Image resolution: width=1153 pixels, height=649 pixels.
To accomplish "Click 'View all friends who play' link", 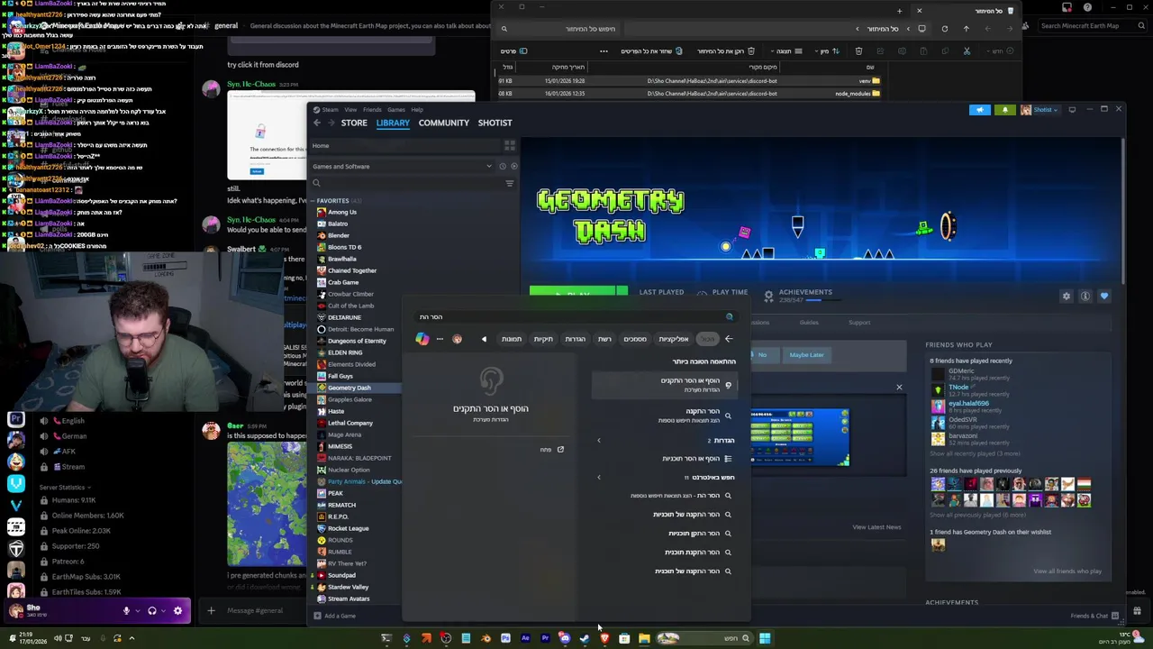I will (x=1067, y=571).
